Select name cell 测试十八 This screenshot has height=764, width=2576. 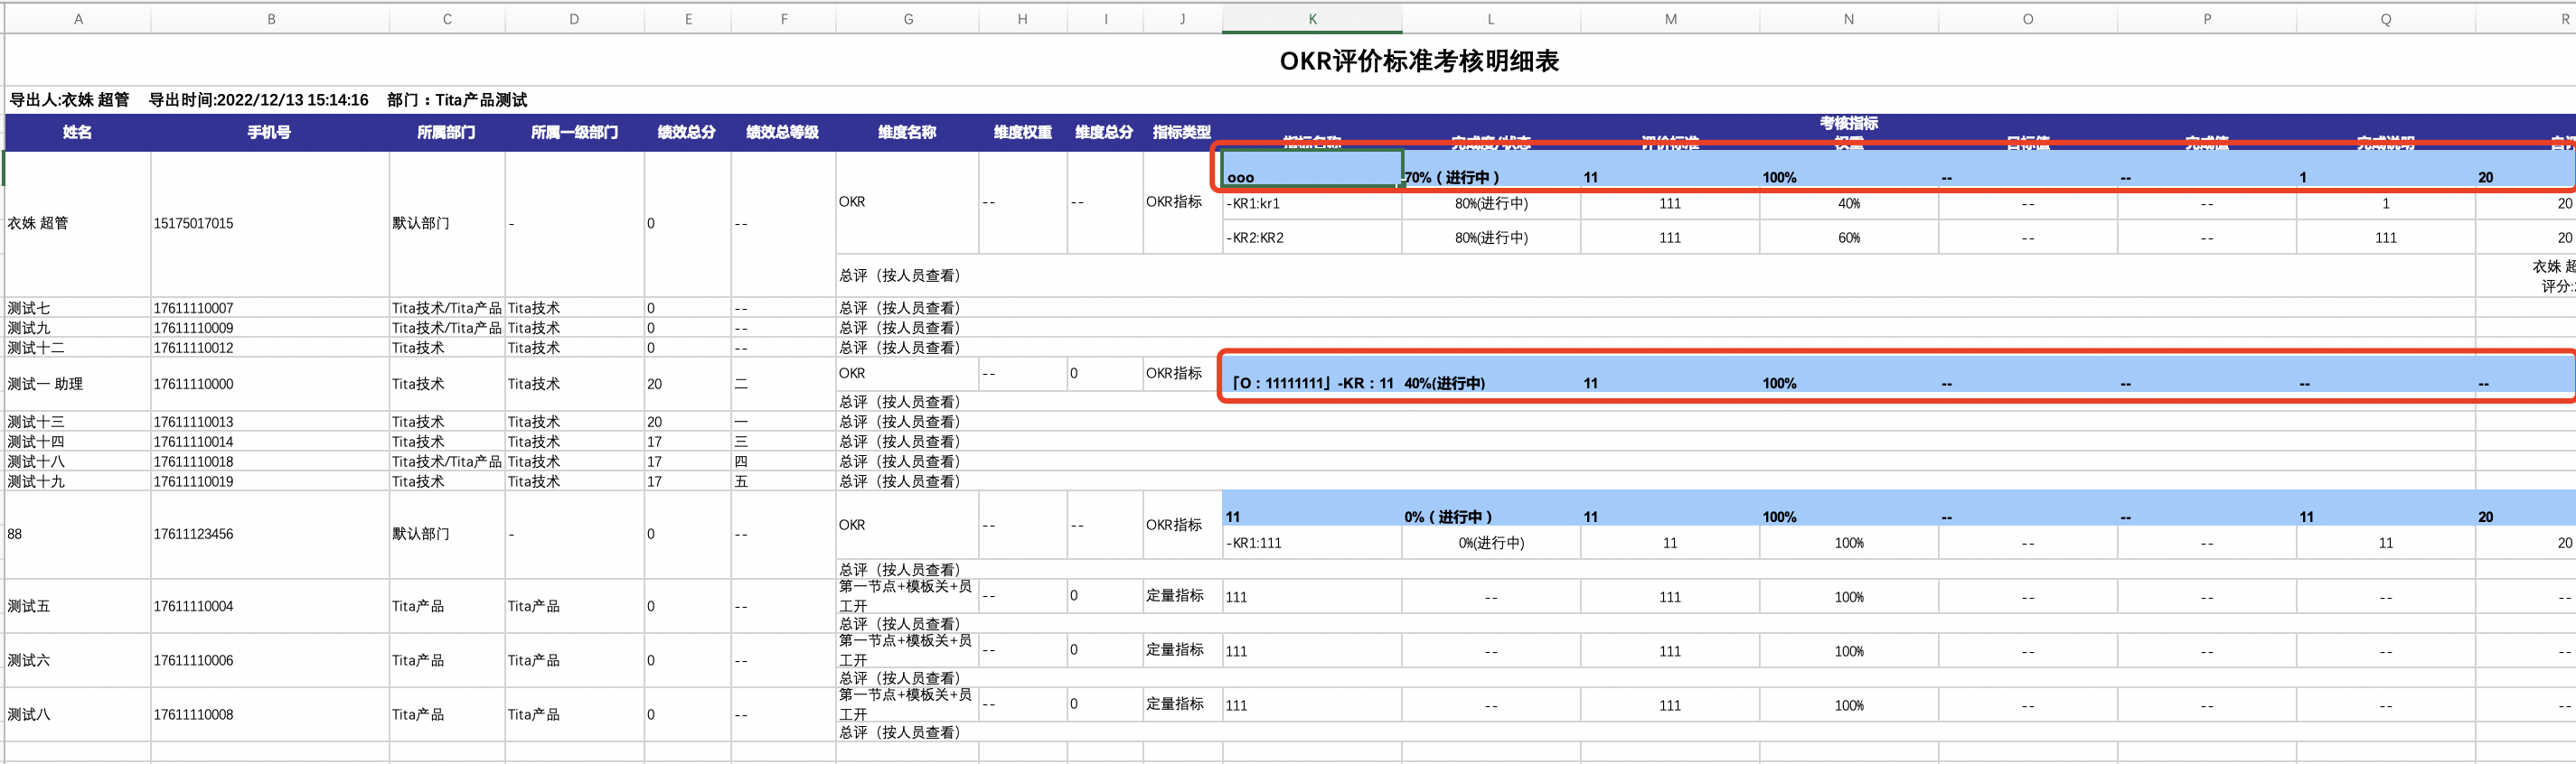[78, 461]
